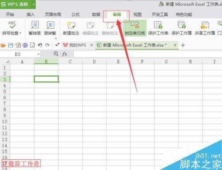Select column E header
This screenshot has width=222, height=170.
pyautogui.click(x=118, y=62)
